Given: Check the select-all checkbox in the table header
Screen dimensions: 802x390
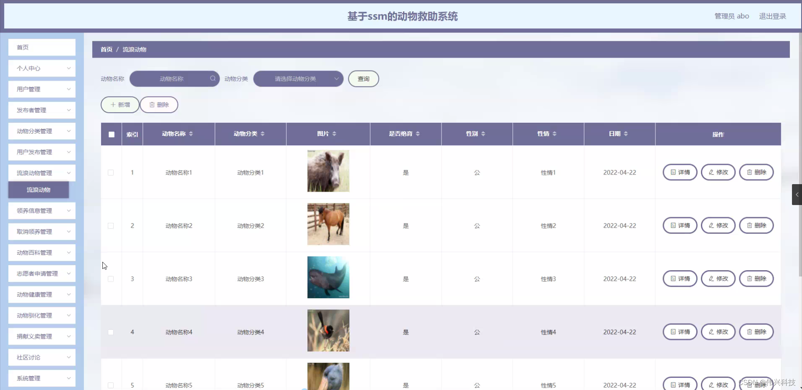Looking at the screenshot, I should (x=111, y=134).
